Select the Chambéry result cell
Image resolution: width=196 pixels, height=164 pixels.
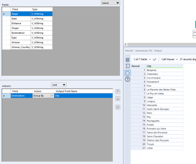pyautogui.click(x=164, y=74)
